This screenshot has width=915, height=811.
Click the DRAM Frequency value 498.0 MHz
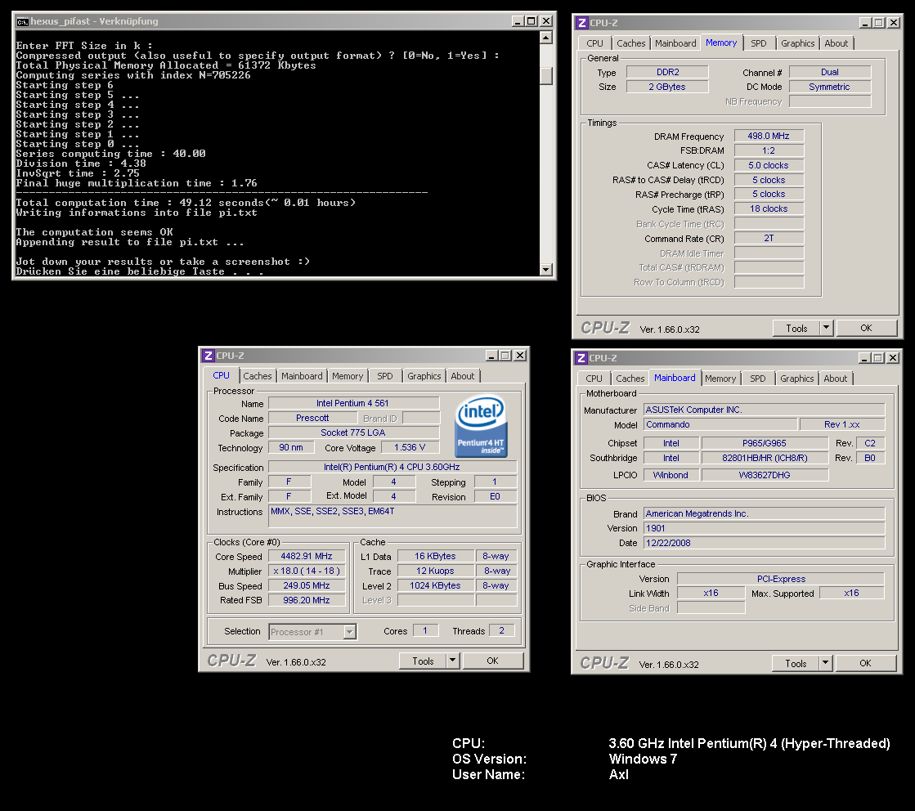[x=769, y=136]
